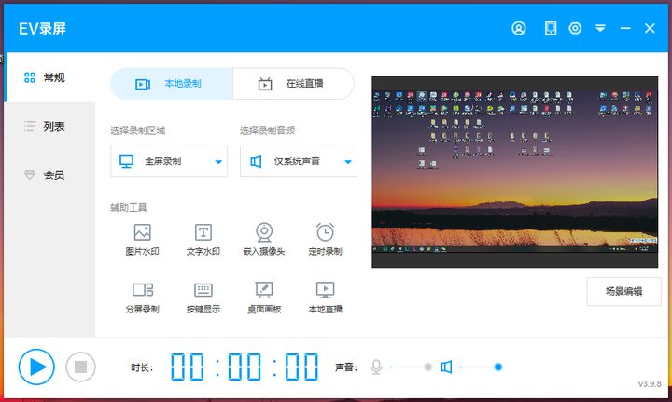Open the 定时录制 tool

[326, 240]
